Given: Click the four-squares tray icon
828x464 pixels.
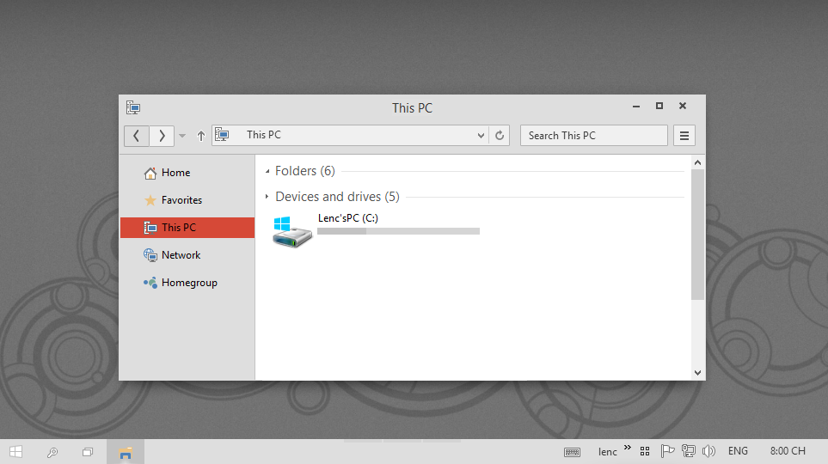Looking at the screenshot, I should pyautogui.click(x=645, y=451).
